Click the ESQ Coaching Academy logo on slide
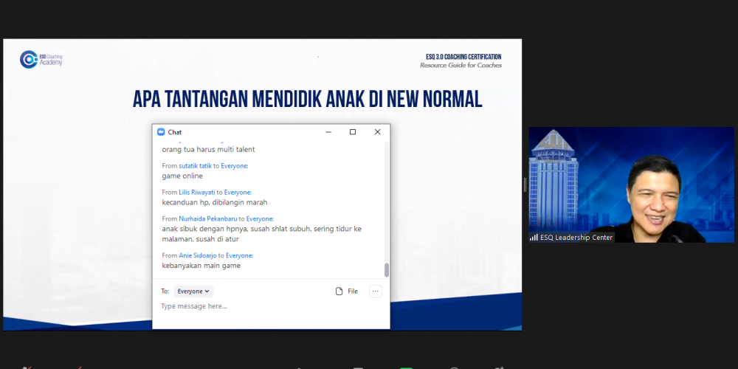Image resolution: width=738 pixels, height=369 pixels. (x=41, y=59)
